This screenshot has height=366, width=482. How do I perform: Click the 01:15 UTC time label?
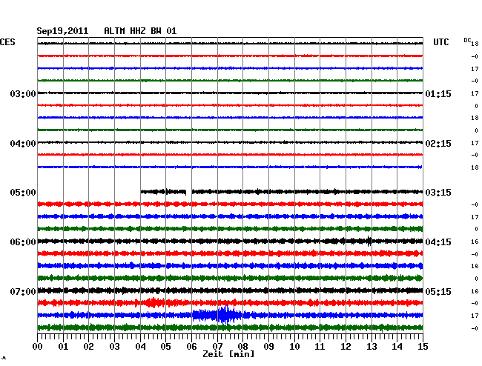point(438,93)
